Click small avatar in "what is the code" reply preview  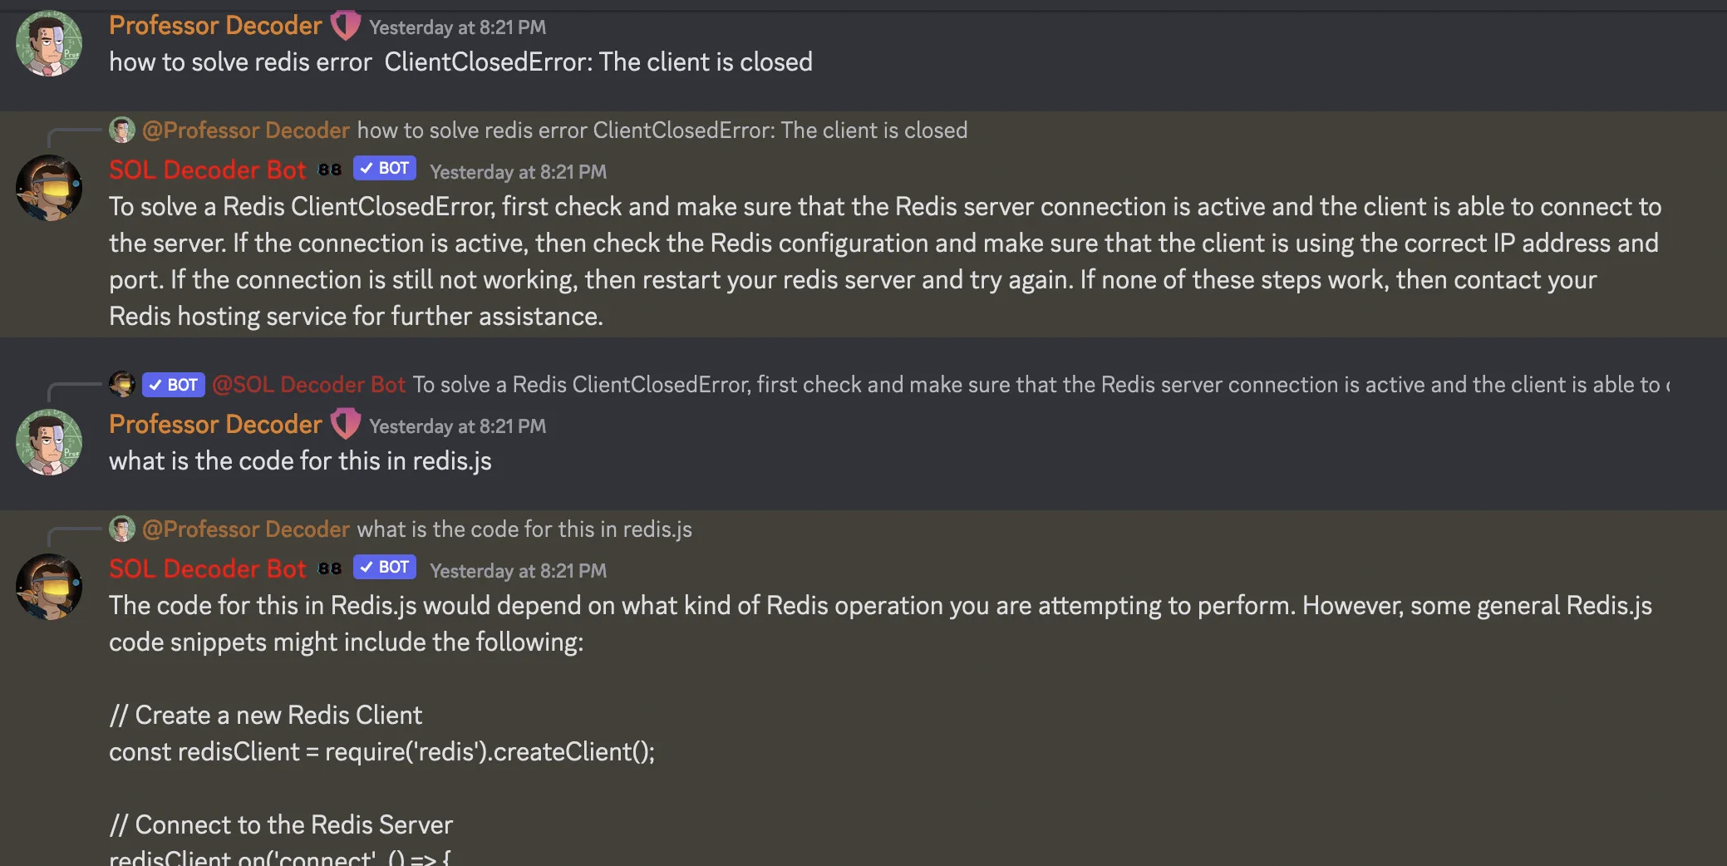click(122, 529)
